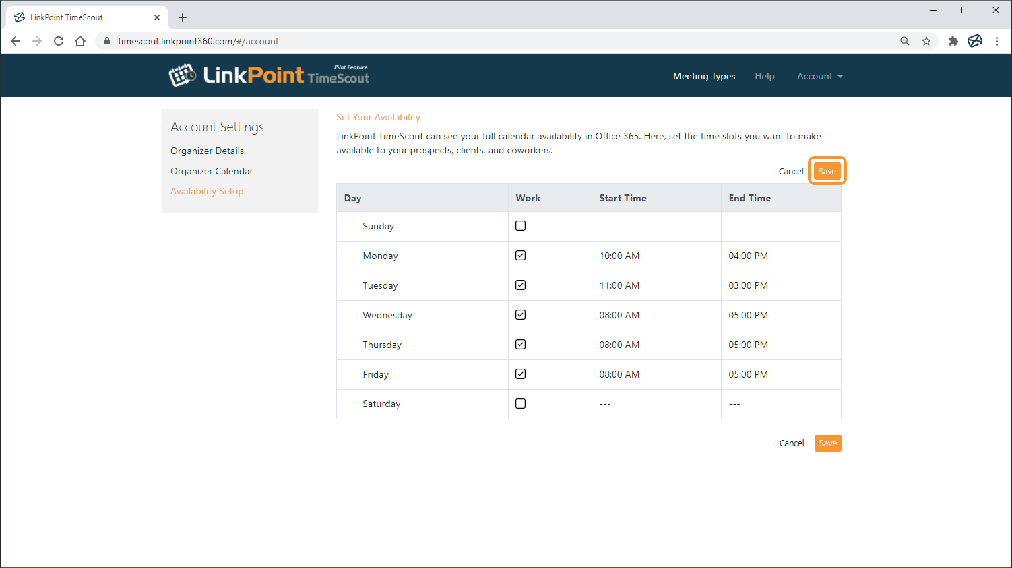Image resolution: width=1012 pixels, height=568 pixels.
Task: Maximize the browser window
Action: [x=965, y=10]
